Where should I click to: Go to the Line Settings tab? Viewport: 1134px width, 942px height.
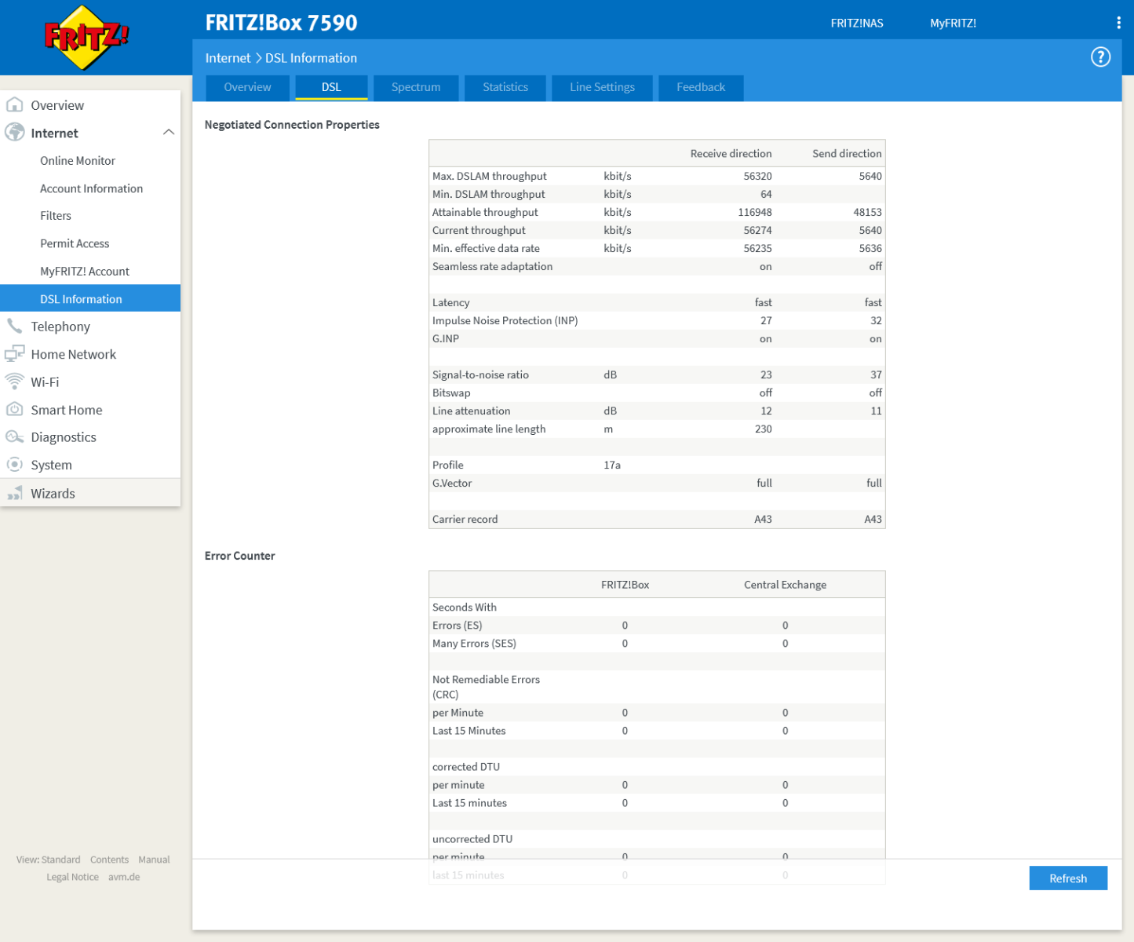point(602,87)
